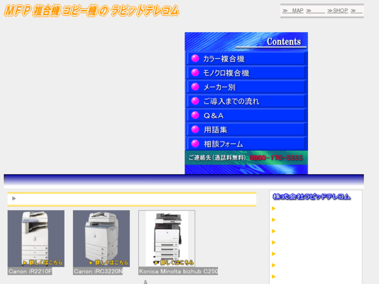379x284 pixels.
Task: Click 詳しくはこちら on Canon iR2210F image
Action: [43, 263]
